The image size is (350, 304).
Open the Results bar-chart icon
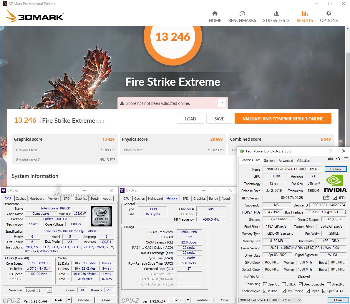[305, 13]
